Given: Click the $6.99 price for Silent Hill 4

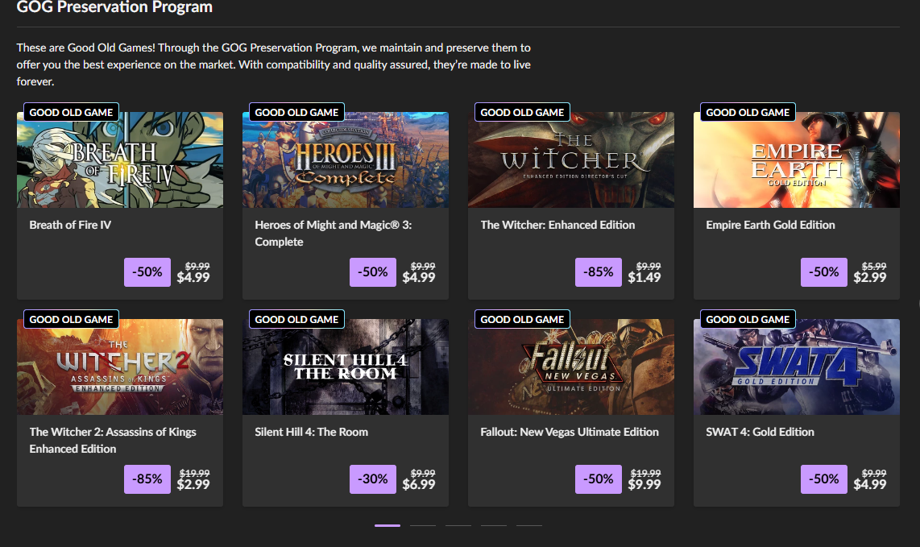Looking at the screenshot, I should pos(419,485).
